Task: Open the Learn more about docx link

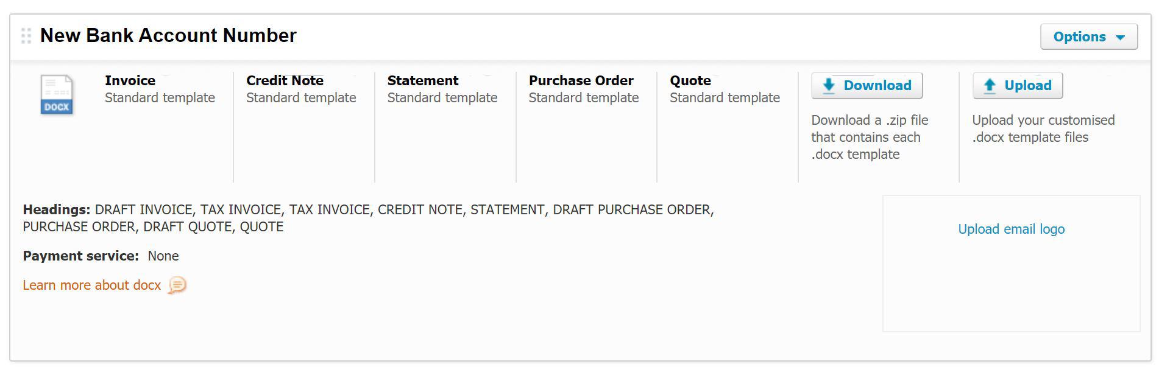Action: tap(92, 285)
